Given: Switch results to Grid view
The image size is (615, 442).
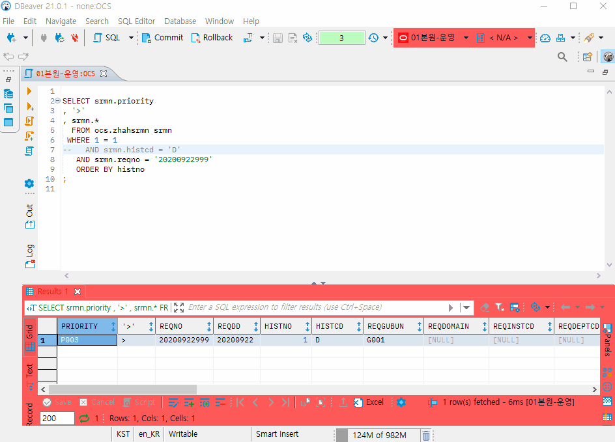Looking at the screenshot, I should (30, 337).
